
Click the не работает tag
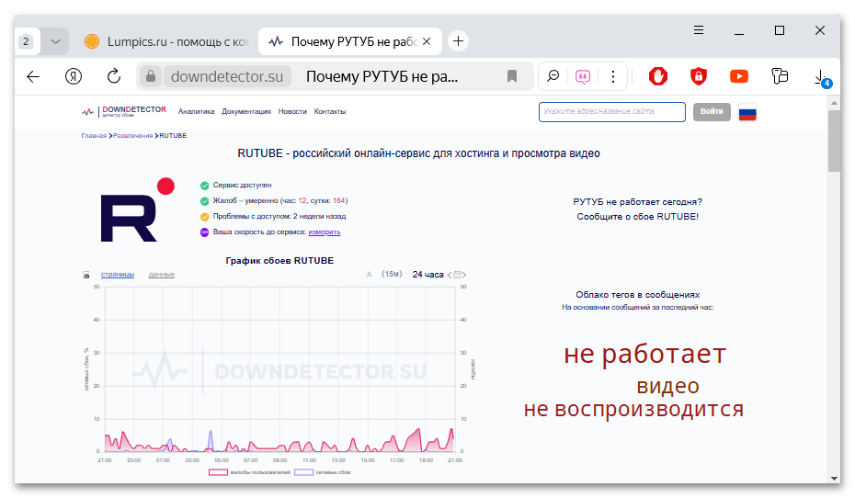pos(645,354)
